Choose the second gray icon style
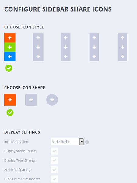 pyautogui.click(x=38, y=47)
